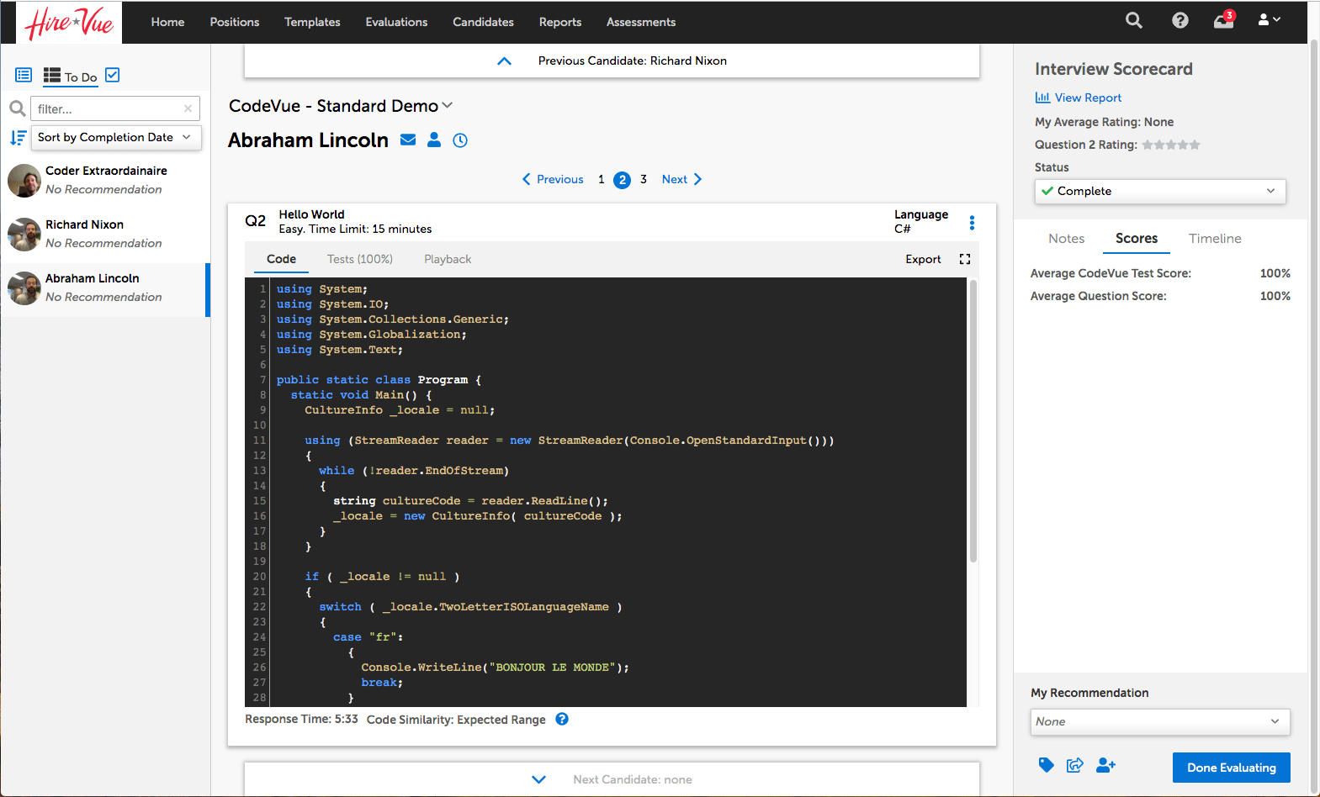Clear the filter field with X
This screenshot has height=797, width=1320.
point(188,108)
